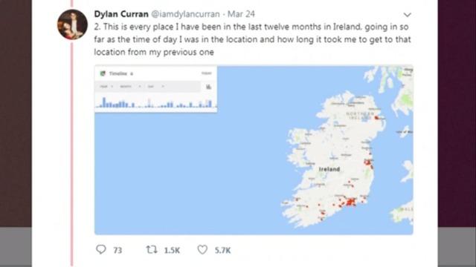Open the Dylan Curran name link

(121, 14)
